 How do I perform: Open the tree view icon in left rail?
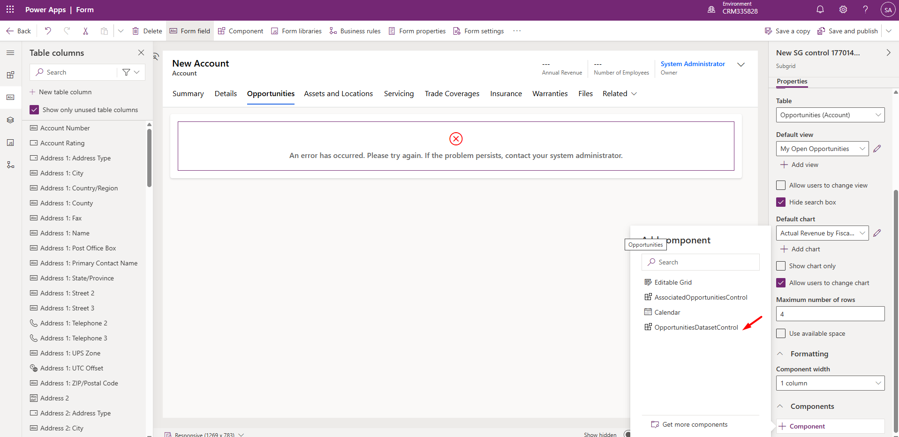(x=10, y=165)
